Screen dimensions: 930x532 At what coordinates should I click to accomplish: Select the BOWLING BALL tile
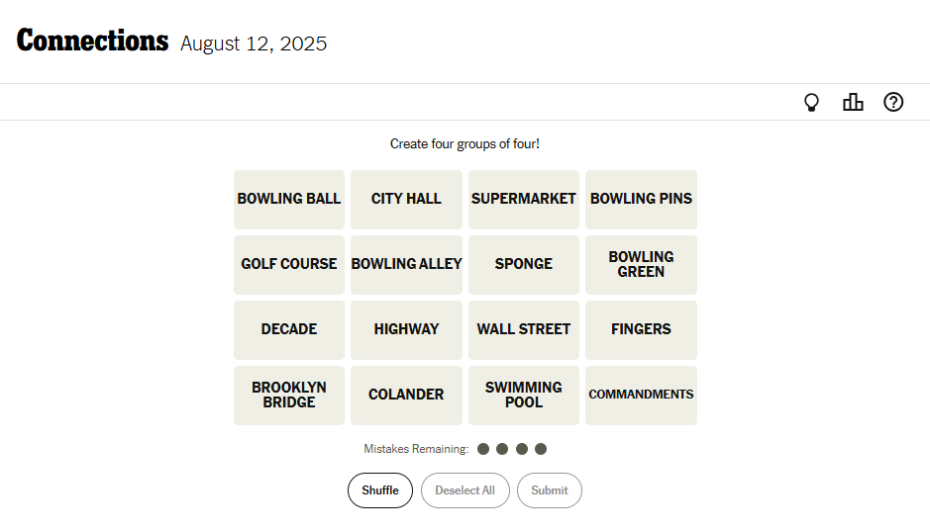(289, 199)
